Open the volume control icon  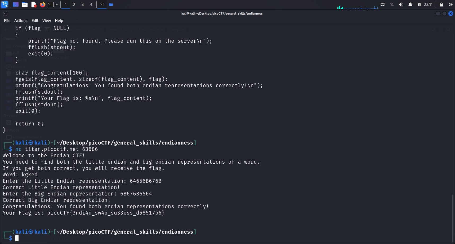click(401, 5)
